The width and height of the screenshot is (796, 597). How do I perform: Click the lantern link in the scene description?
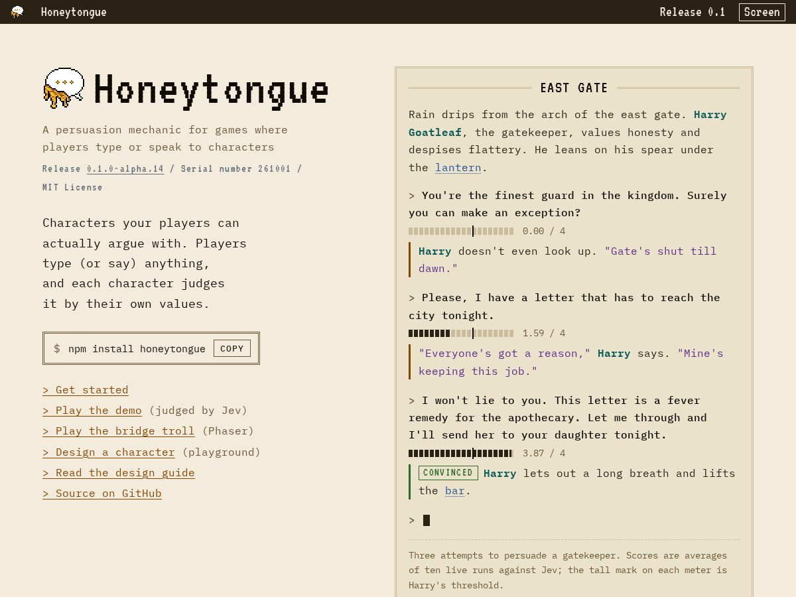click(458, 167)
